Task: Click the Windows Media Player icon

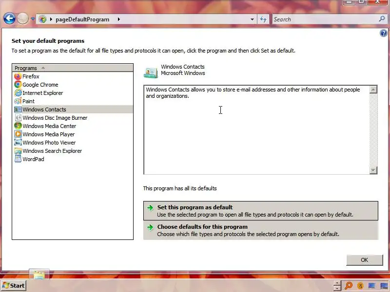Action: coord(18,134)
